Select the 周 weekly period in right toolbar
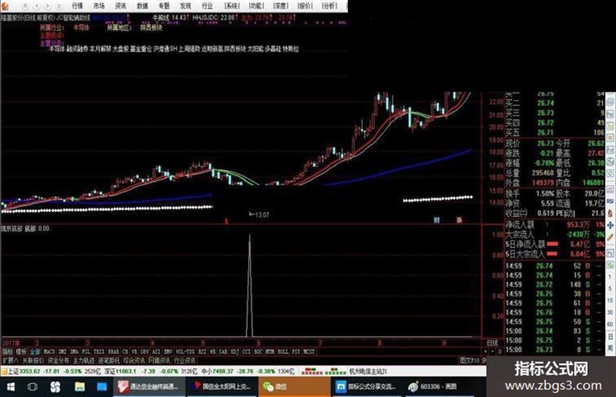Screen dimensions: 616x397 pos(611,348)
